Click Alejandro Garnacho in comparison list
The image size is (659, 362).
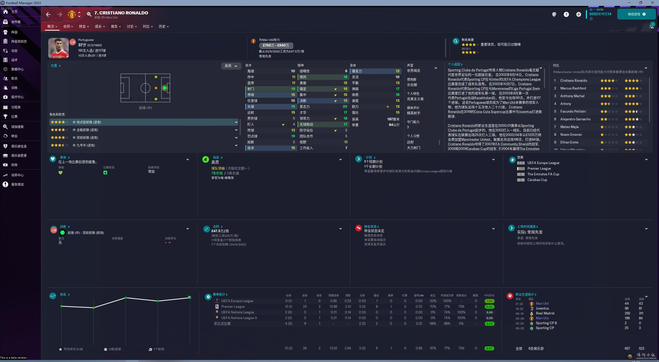coord(575,119)
